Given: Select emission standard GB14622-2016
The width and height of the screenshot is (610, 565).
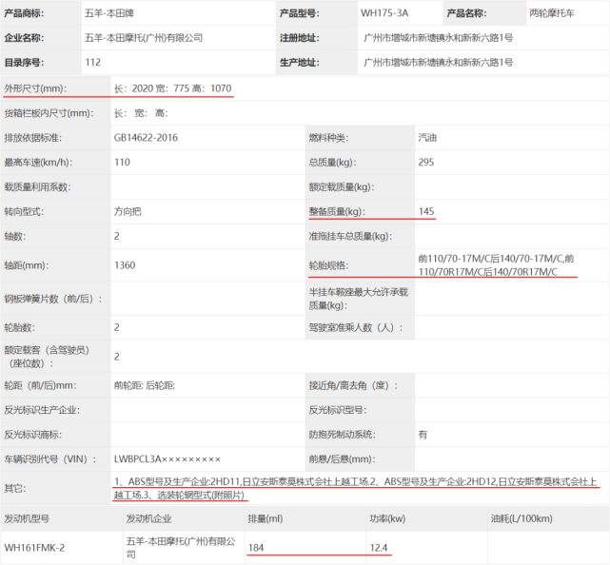Looking at the screenshot, I should [146, 138].
